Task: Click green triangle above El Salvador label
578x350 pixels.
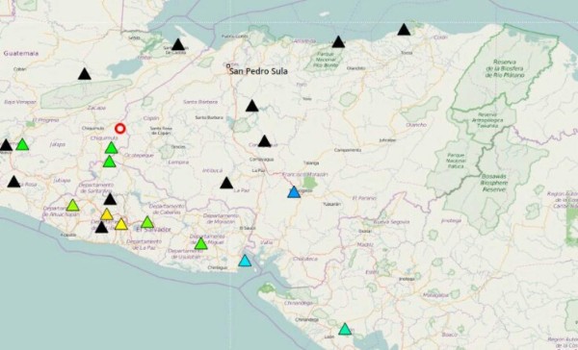Action: [147, 222]
